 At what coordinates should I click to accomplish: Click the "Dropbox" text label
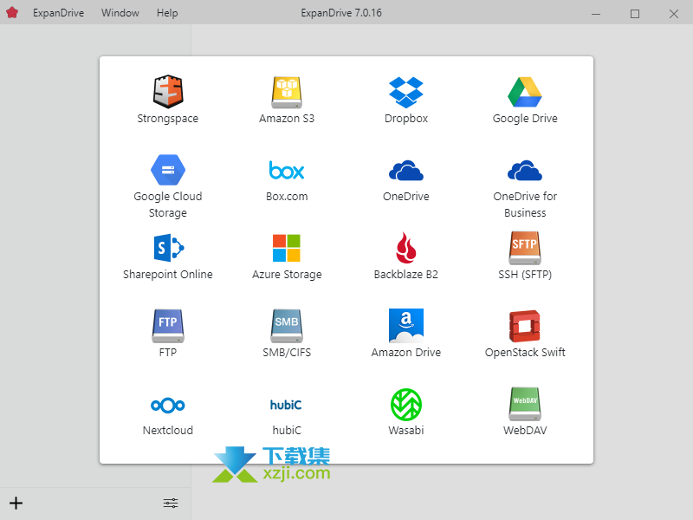[x=406, y=119]
